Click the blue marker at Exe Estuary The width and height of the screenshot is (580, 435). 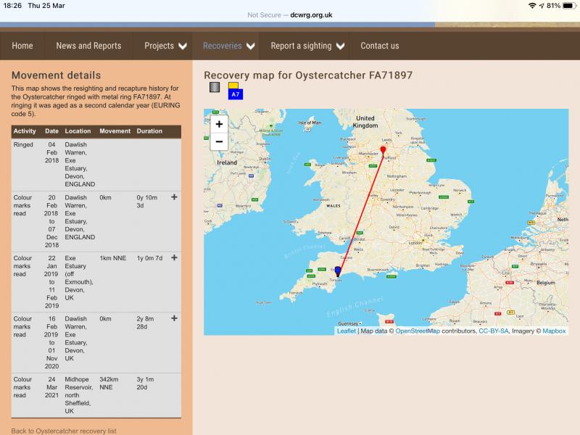click(x=338, y=271)
